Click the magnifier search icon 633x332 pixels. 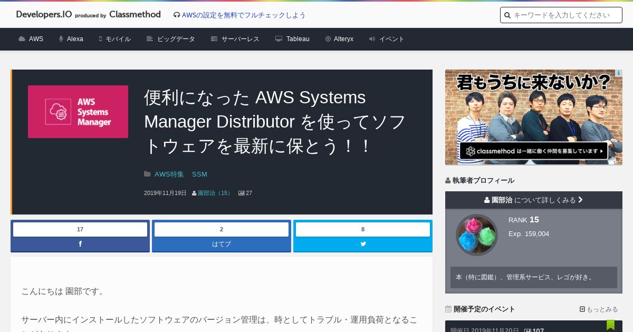coord(507,15)
